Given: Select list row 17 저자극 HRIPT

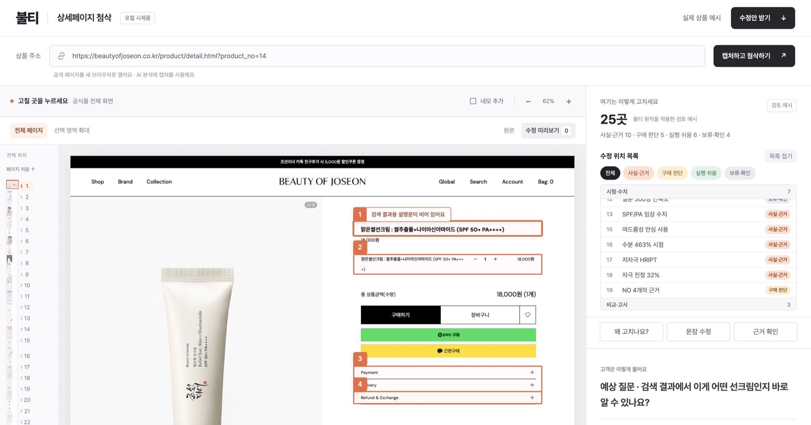Looking at the screenshot, I should pyautogui.click(x=698, y=260).
